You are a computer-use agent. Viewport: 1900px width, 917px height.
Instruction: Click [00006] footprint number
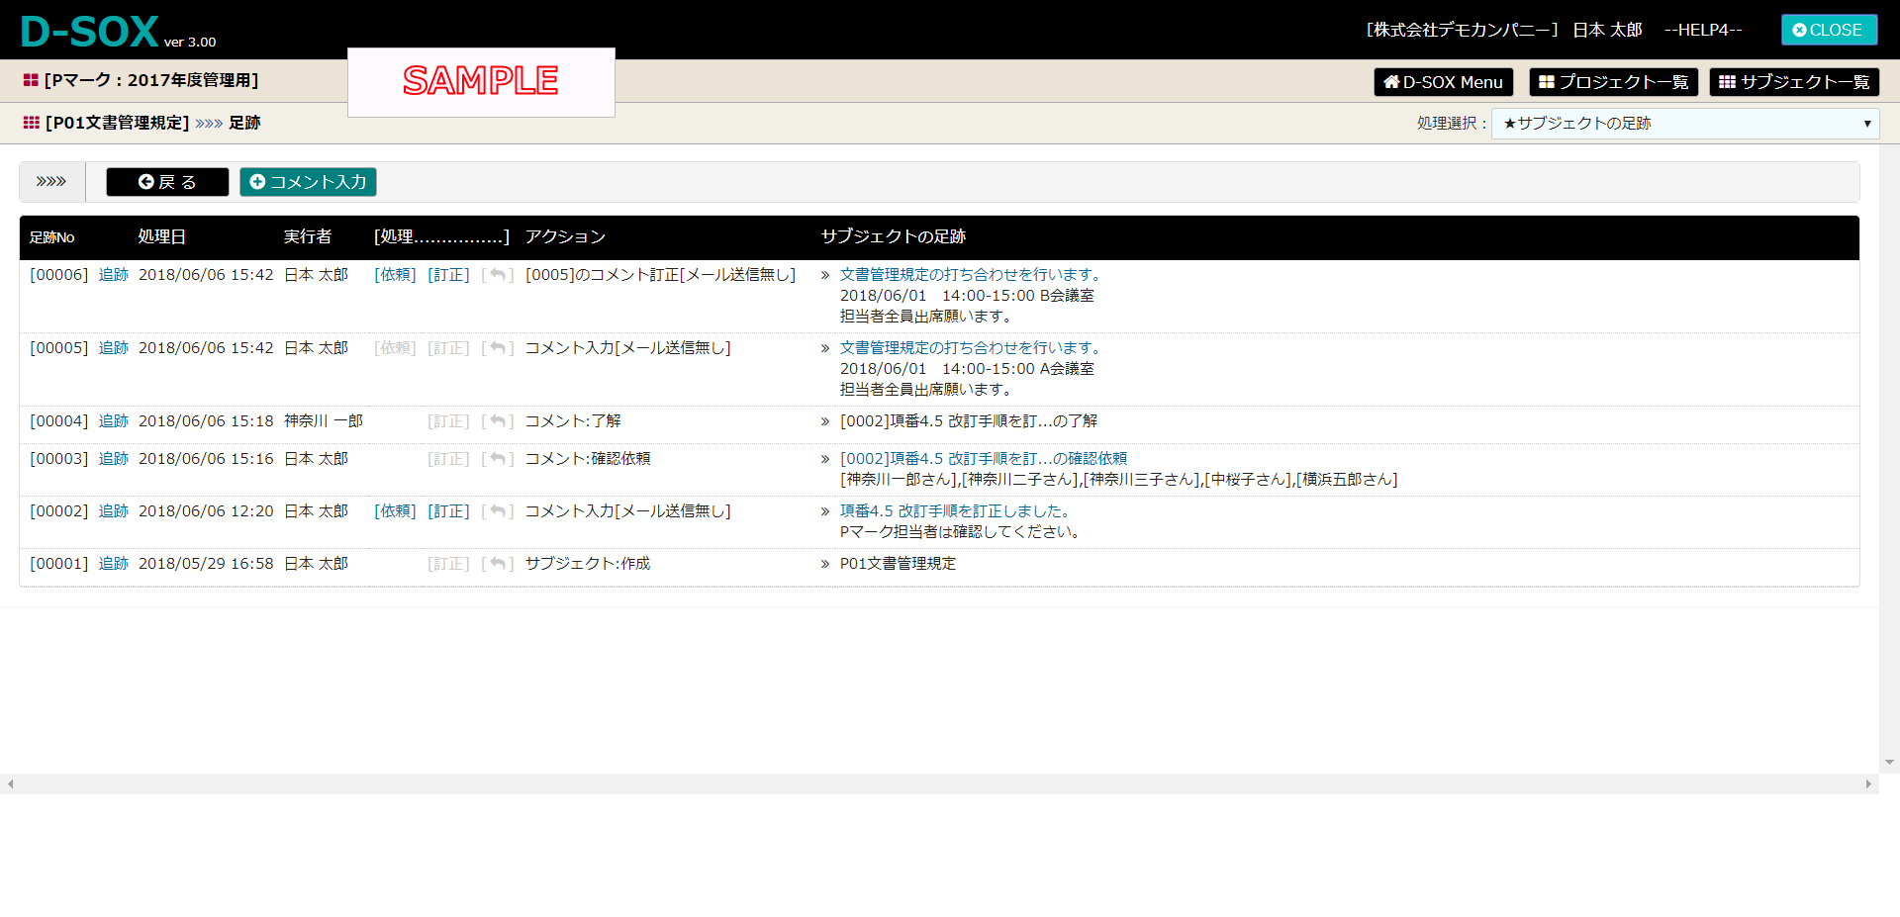[59, 275]
